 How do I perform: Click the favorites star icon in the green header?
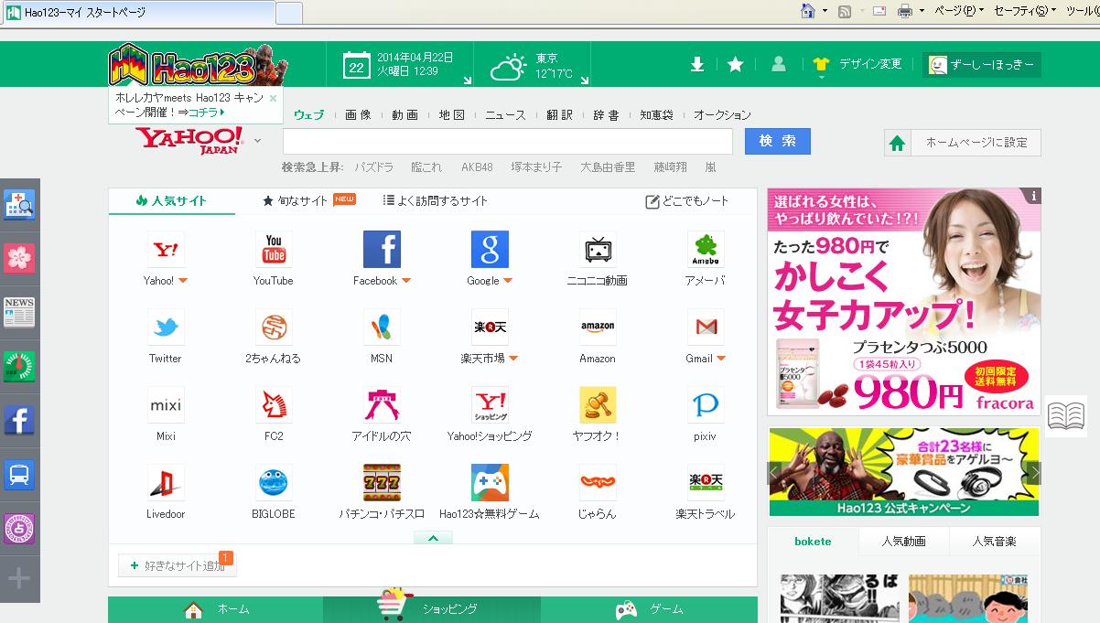[x=736, y=64]
